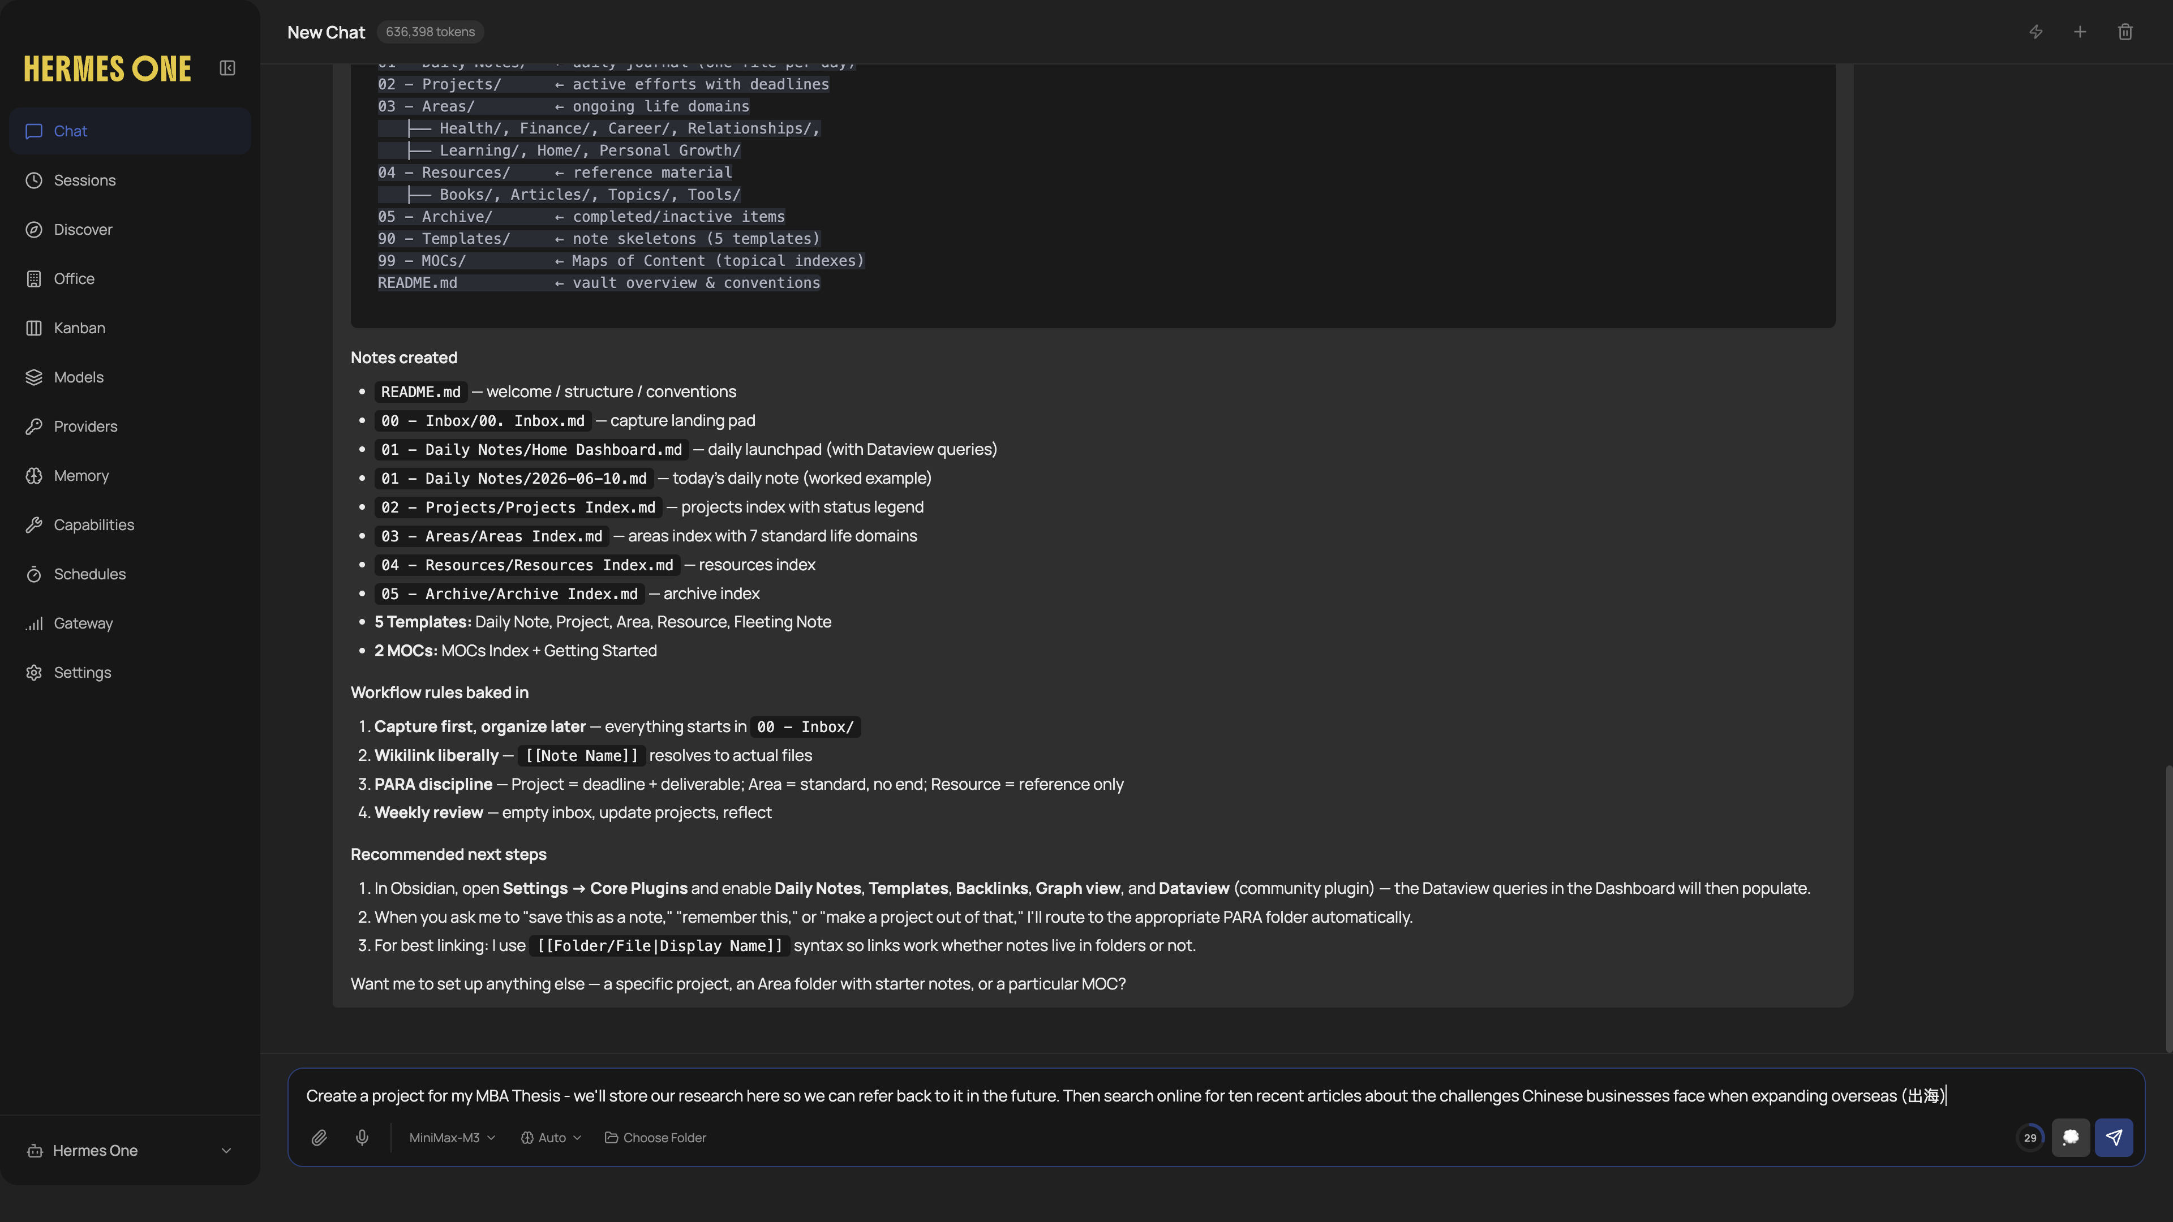Click 05 – Archive/Archive Index.md label
The width and height of the screenshot is (2173, 1222).
click(509, 593)
